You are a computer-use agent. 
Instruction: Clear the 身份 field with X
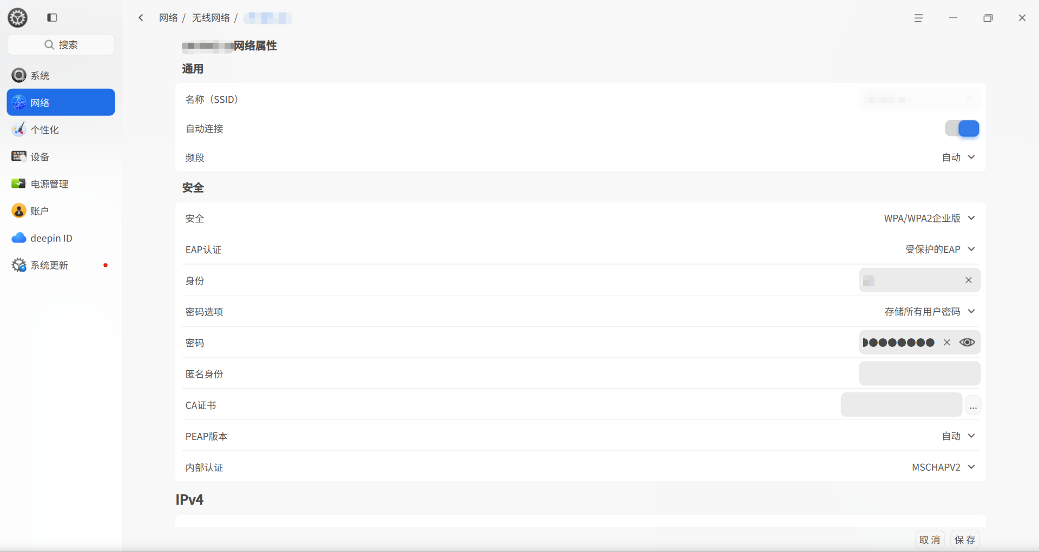click(x=968, y=280)
